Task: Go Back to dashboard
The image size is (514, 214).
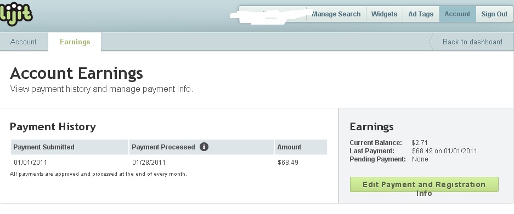Action: click(471, 42)
